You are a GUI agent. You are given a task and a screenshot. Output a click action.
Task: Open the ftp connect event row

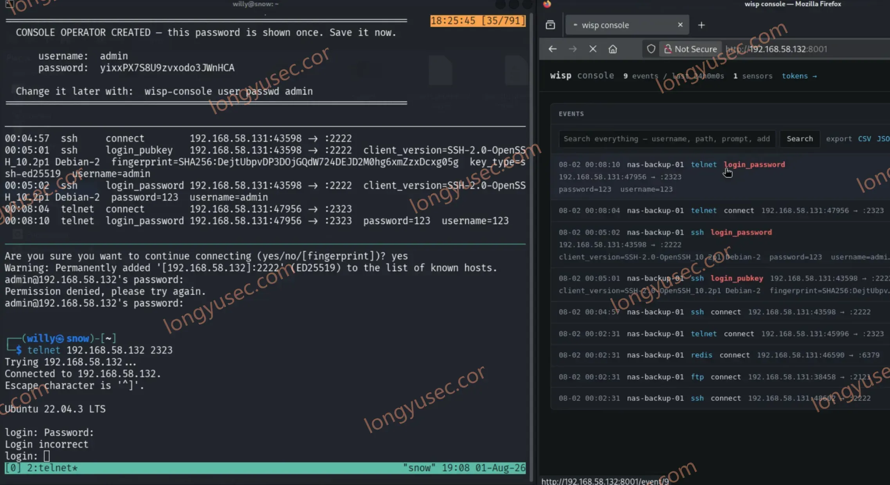tap(720, 377)
